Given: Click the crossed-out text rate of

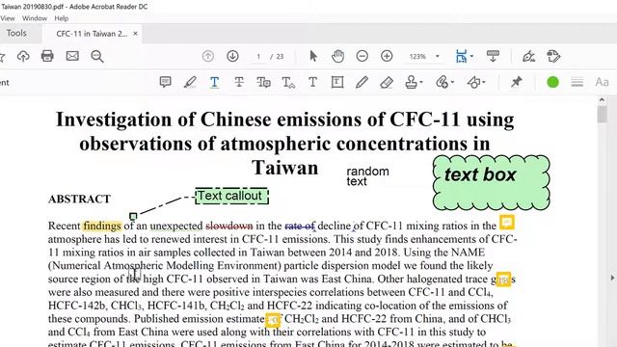Looking at the screenshot, I should coord(300,226).
